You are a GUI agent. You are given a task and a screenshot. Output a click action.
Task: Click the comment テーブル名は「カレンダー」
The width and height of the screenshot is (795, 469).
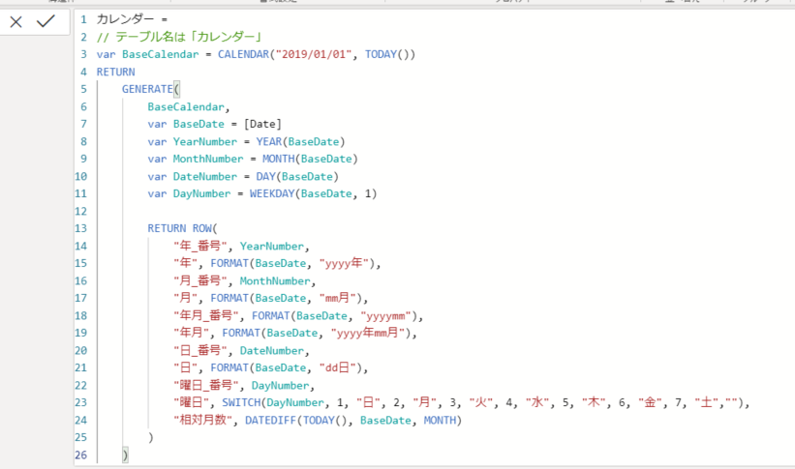[x=189, y=37]
